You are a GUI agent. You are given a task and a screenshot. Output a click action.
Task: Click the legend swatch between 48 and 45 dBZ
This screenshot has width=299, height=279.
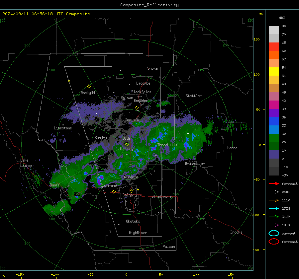tap(274, 88)
